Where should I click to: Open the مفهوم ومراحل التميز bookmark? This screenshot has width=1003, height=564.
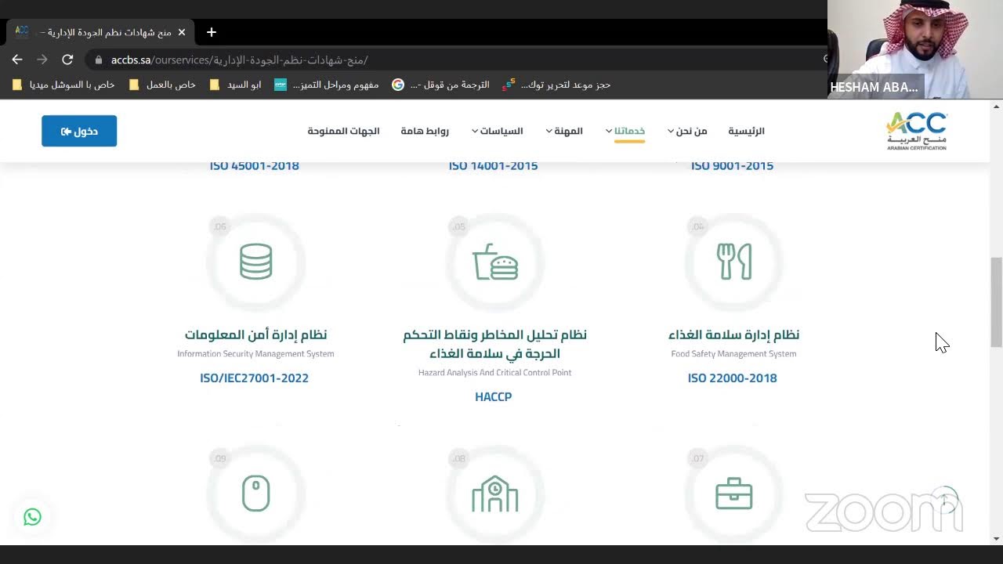pyautogui.click(x=327, y=85)
